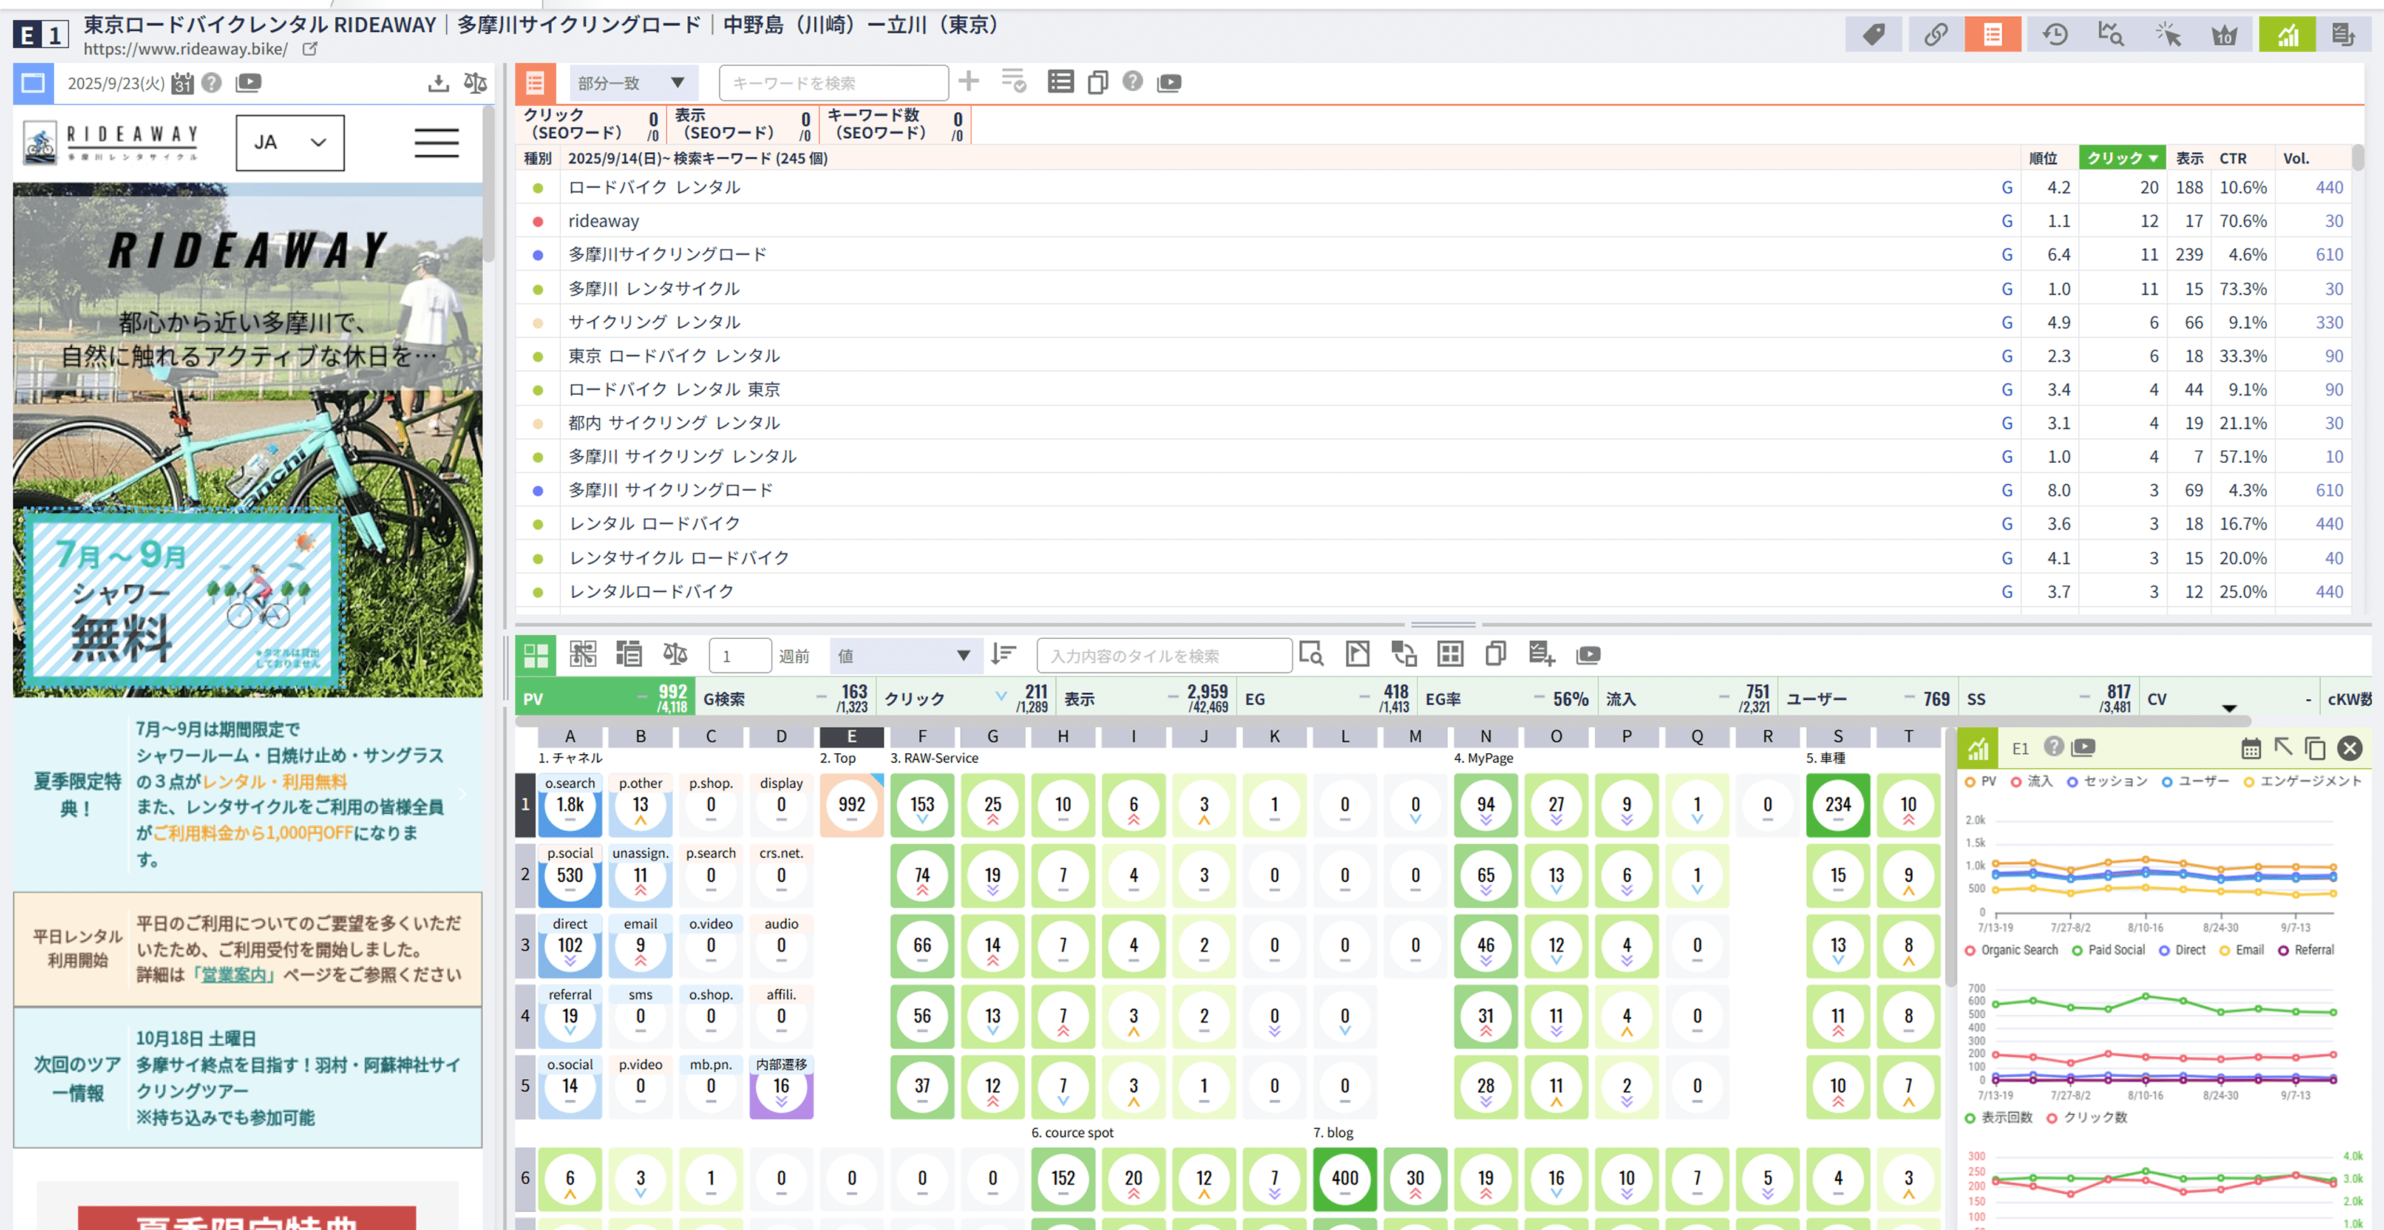2384x1230 pixels.
Task: Click the node mapping icon in tile toolbar
Action: (583, 654)
